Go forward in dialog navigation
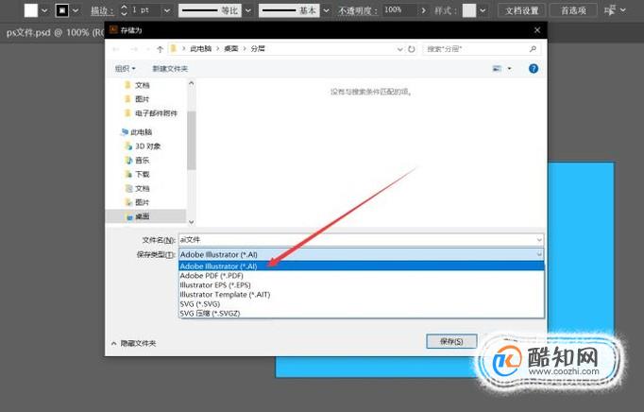 [x=134, y=49]
